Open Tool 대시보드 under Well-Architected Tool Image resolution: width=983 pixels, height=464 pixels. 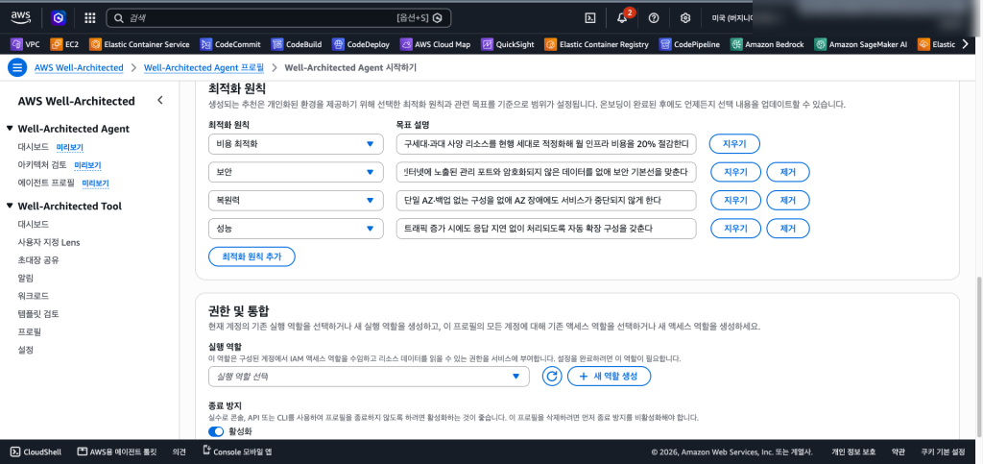coord(34,224)
